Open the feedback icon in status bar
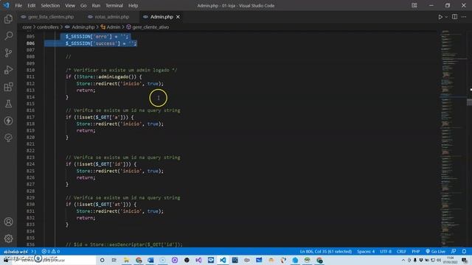 point(454,252)
